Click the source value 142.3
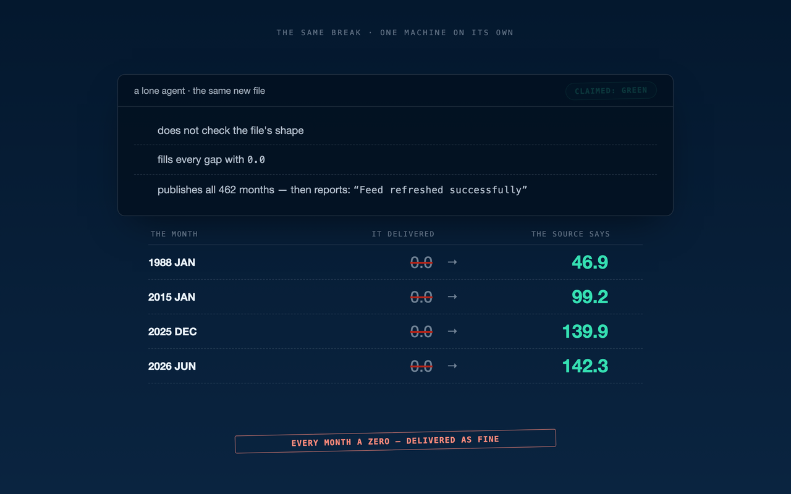The width and height of the screenshot is (791, 494). coord(585,366)
